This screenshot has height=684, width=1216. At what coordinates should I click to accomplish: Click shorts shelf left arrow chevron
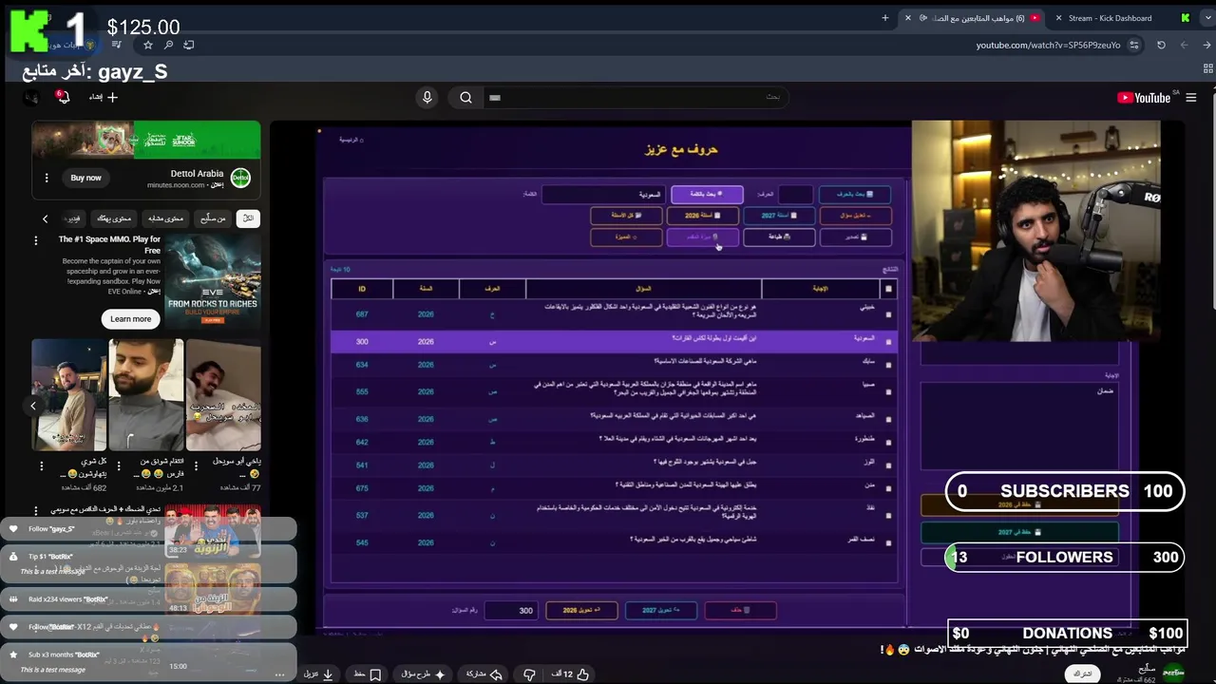(33, 406)
